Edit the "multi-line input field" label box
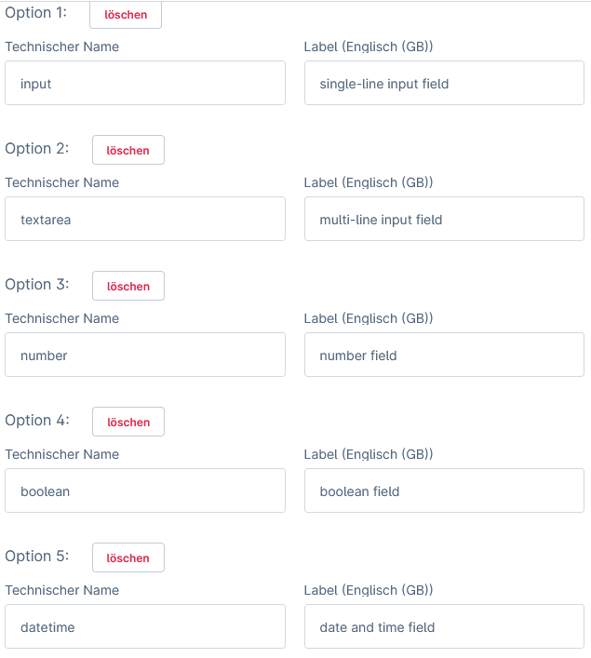The width and height of the screenshot is (591, 658). click(444, 220)
